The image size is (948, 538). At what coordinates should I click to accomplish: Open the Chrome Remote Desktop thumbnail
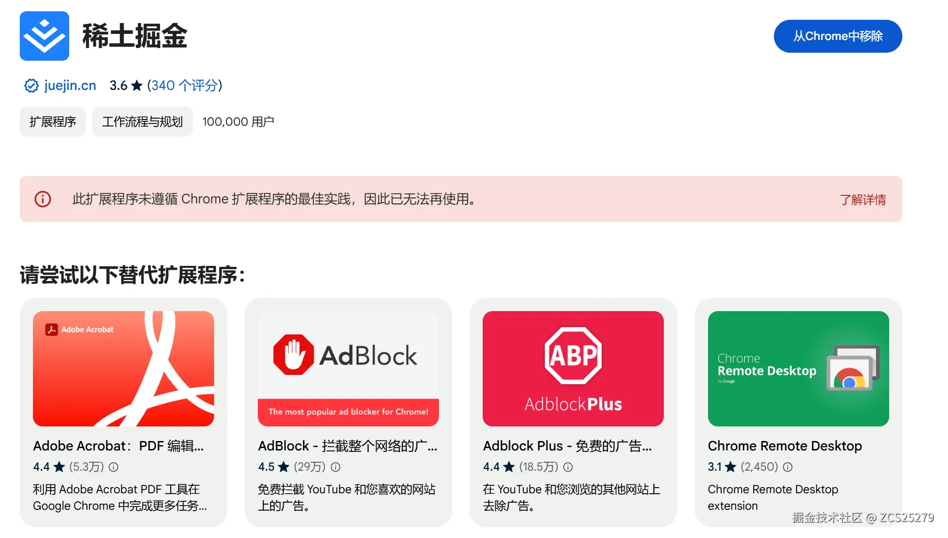tap(798, 369)
